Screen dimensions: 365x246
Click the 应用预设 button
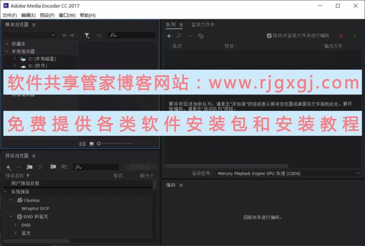click(x=140, y=167)
